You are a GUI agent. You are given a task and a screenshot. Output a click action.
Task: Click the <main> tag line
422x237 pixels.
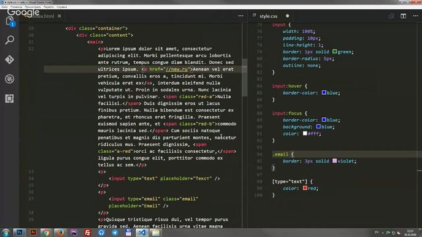pos(95,42)
